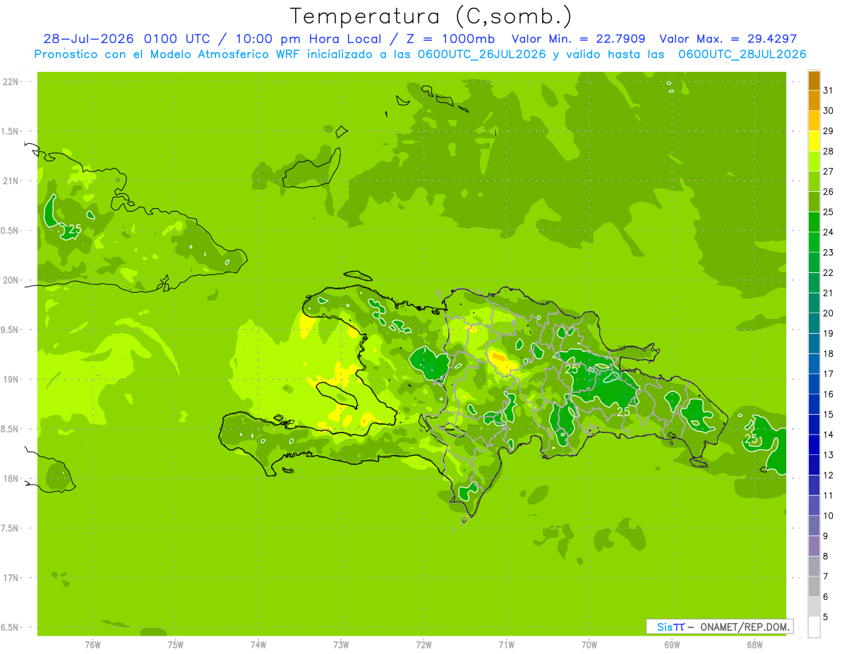Click the latitude label "8.5N"
This screenshot has height=654, width=847.
click(x=10, y=429)
